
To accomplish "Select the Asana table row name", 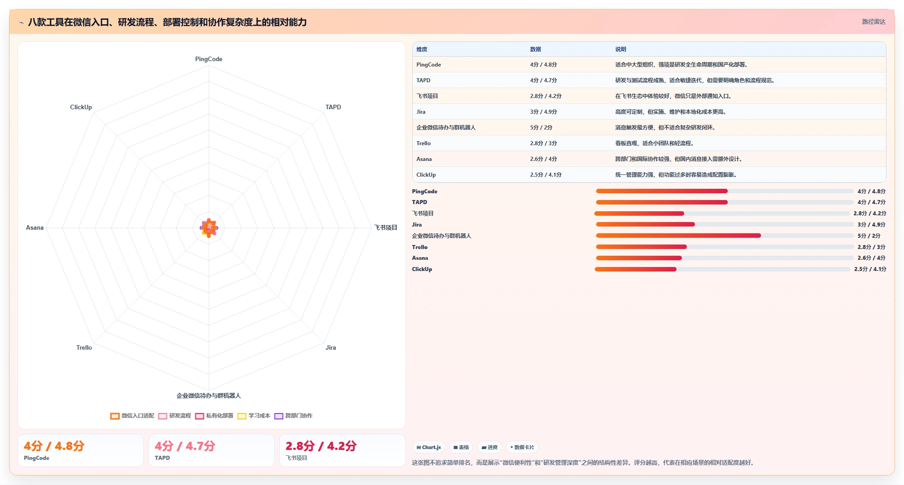I will [x=424, y=159].
